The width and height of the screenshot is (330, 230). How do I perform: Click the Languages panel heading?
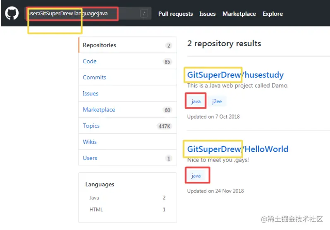pos(100,185)
